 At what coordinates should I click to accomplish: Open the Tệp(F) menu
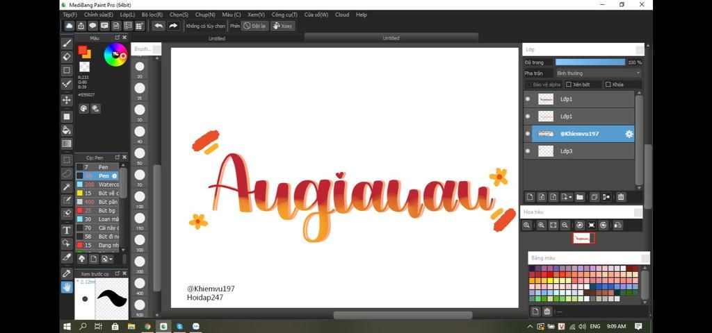(70, 15)
